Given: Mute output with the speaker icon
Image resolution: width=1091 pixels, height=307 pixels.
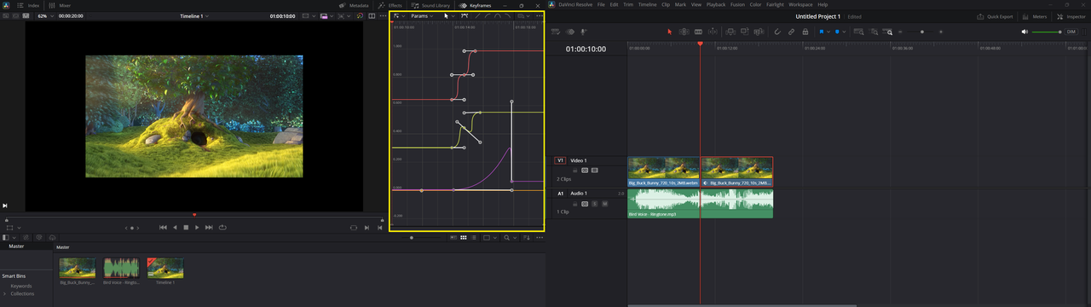Looking at the screenshot, I should 1025,32.
